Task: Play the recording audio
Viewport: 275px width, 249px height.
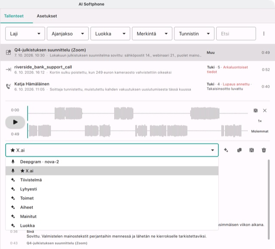Action: coord(15,122)
